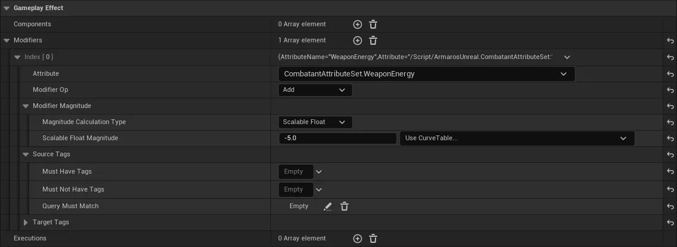Open the Index [0] element options chevron
The height and width of the screenshot is (247, 677).
click(567, 57)
